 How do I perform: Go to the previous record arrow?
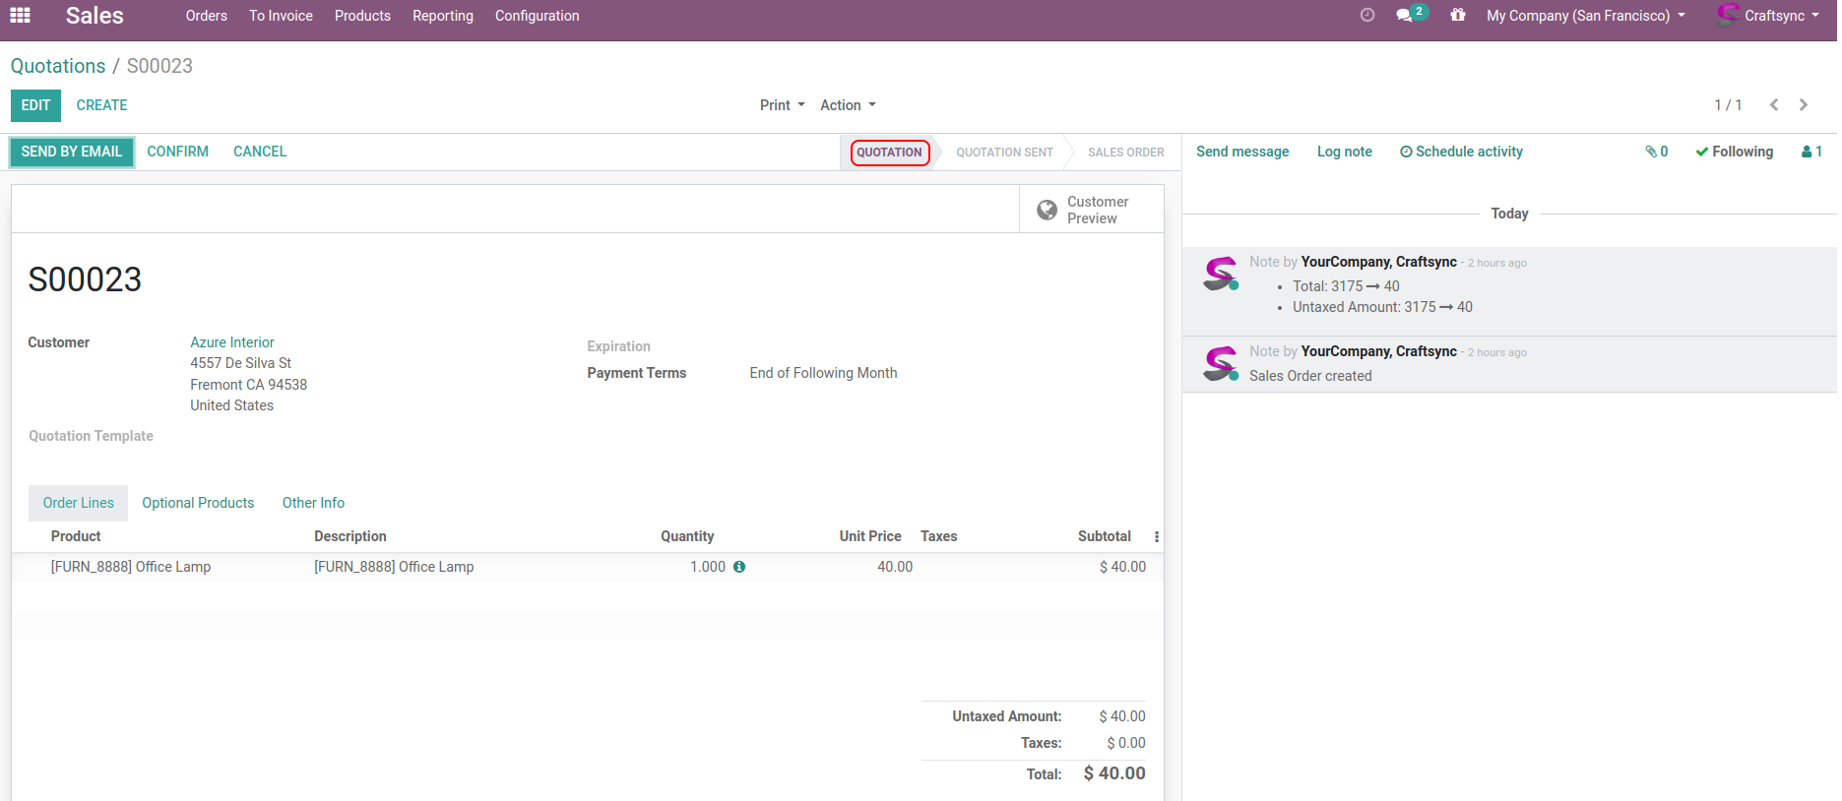coord(1773,105)
